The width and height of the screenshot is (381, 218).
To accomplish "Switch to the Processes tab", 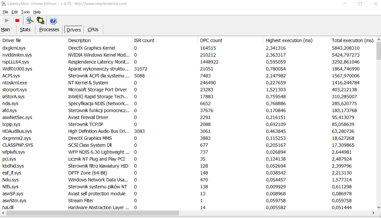I will (x=49, y=30).
